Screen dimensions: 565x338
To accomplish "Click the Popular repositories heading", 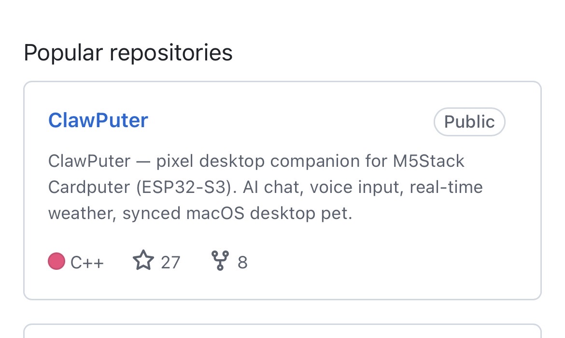I will [128, 52].
